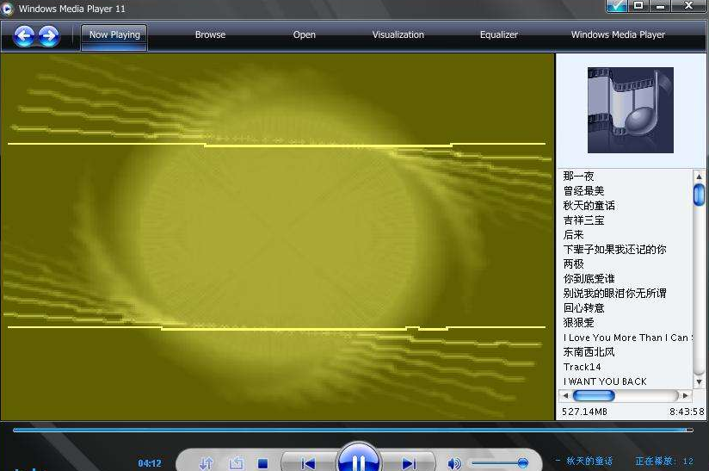
Task: Play the track I WANT YOU BACK
Action: coord(605,381)
